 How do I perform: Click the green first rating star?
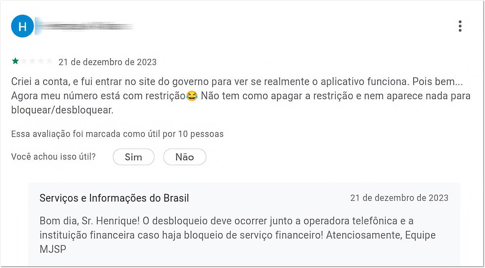(x=15, y=61)
